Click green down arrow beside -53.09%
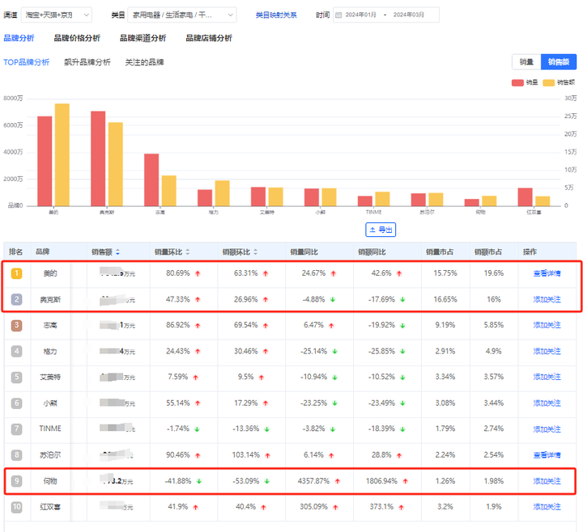The image size is (583, 532). coord(267,481)
